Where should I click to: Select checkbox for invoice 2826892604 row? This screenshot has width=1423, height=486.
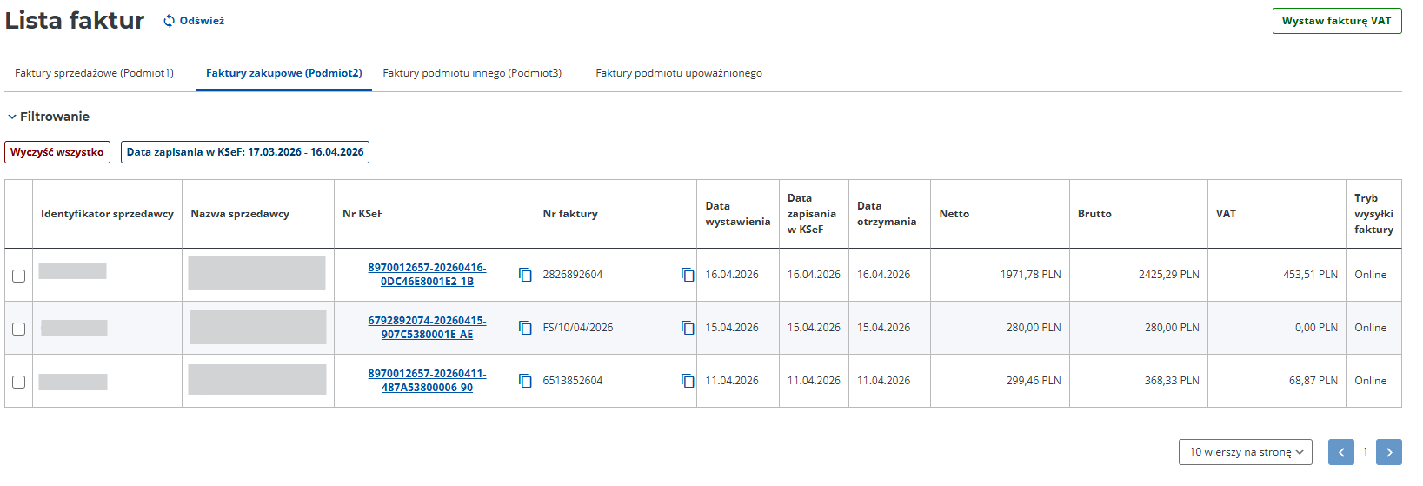click(19, 276)
